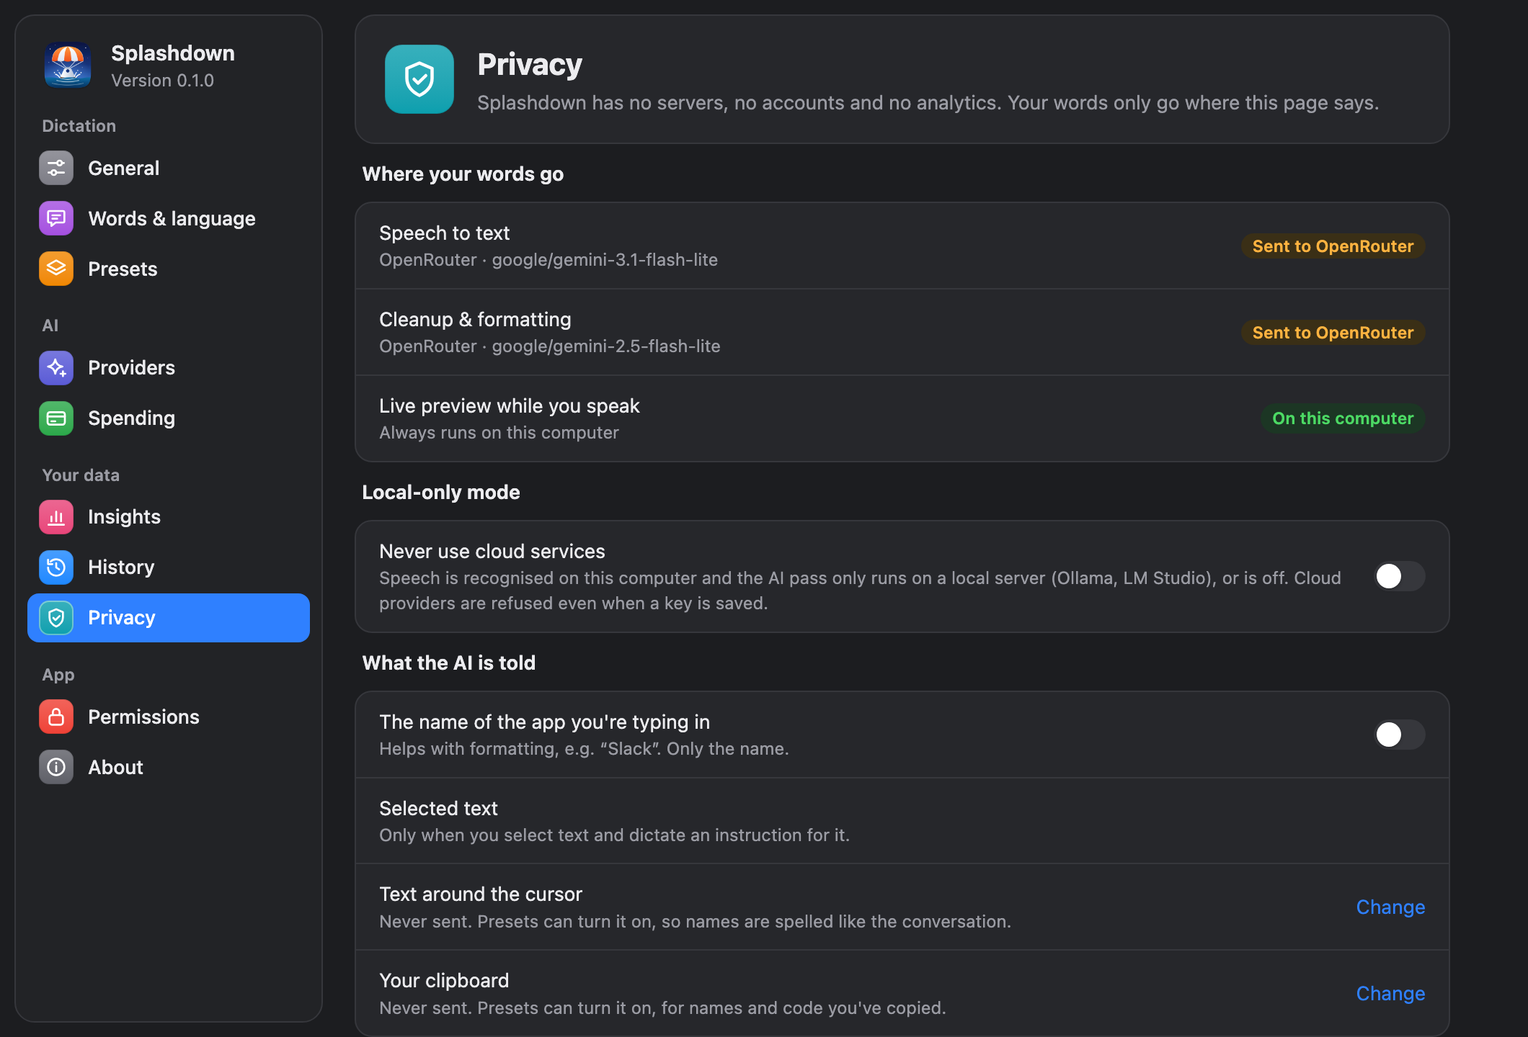Click the Version 0.1.0 label

162,80
